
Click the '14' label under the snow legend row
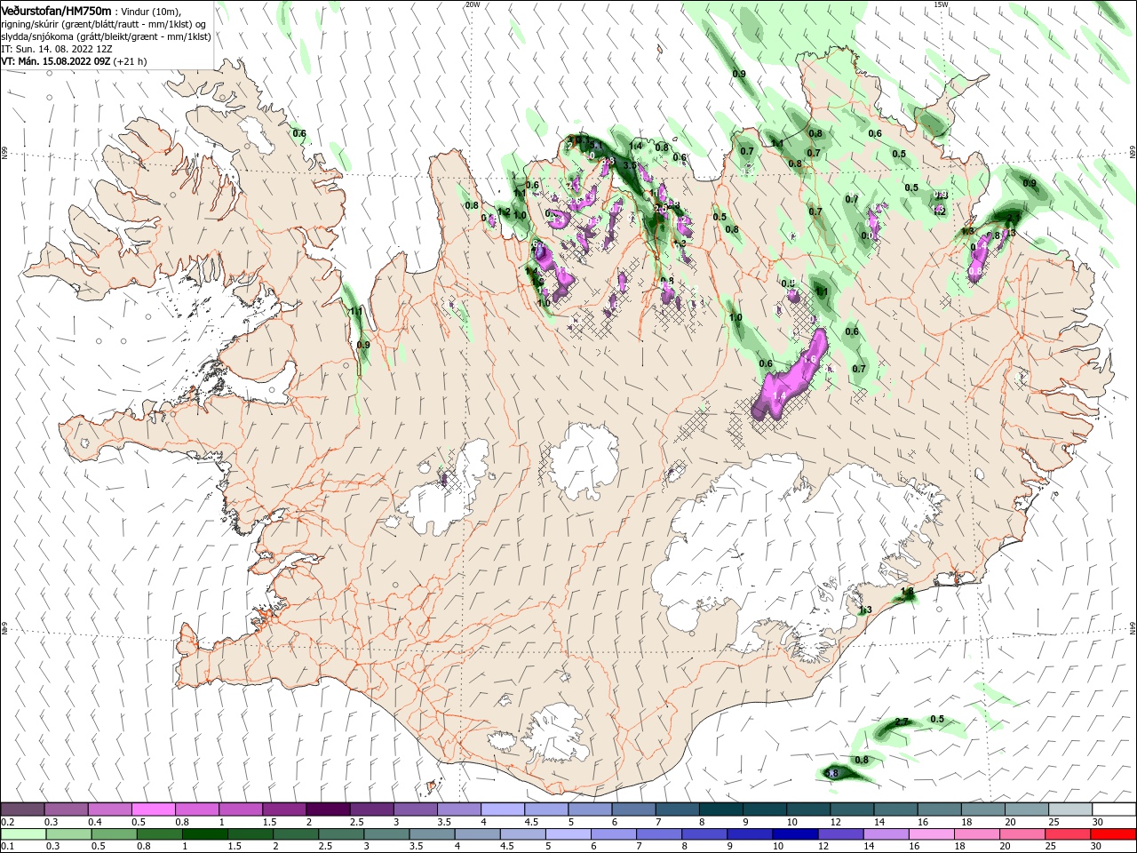pyautogui.click(x=879, y=822)
